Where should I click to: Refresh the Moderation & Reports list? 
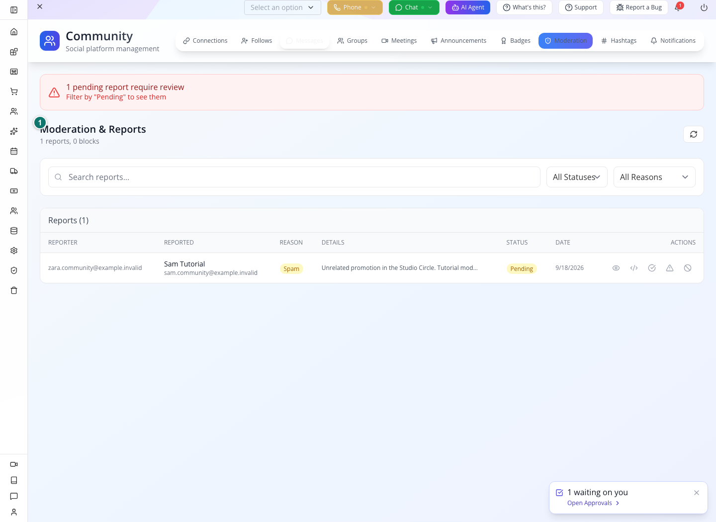pos(694,134)
